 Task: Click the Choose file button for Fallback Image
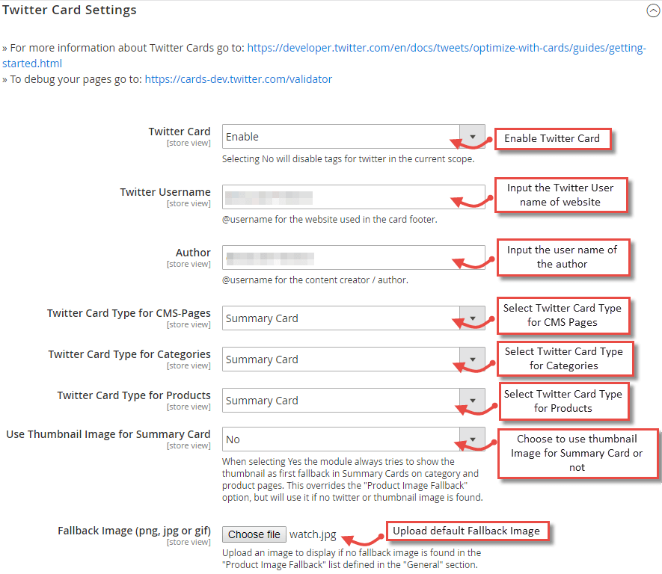pyautogui.click(x=254, y=534)
